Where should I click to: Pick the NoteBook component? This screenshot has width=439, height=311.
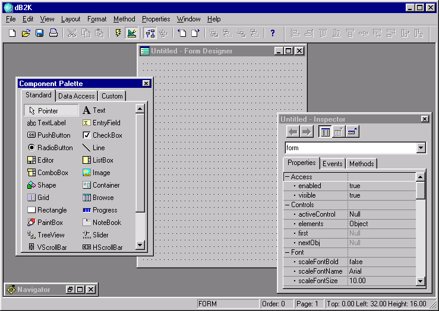point(102,223)
